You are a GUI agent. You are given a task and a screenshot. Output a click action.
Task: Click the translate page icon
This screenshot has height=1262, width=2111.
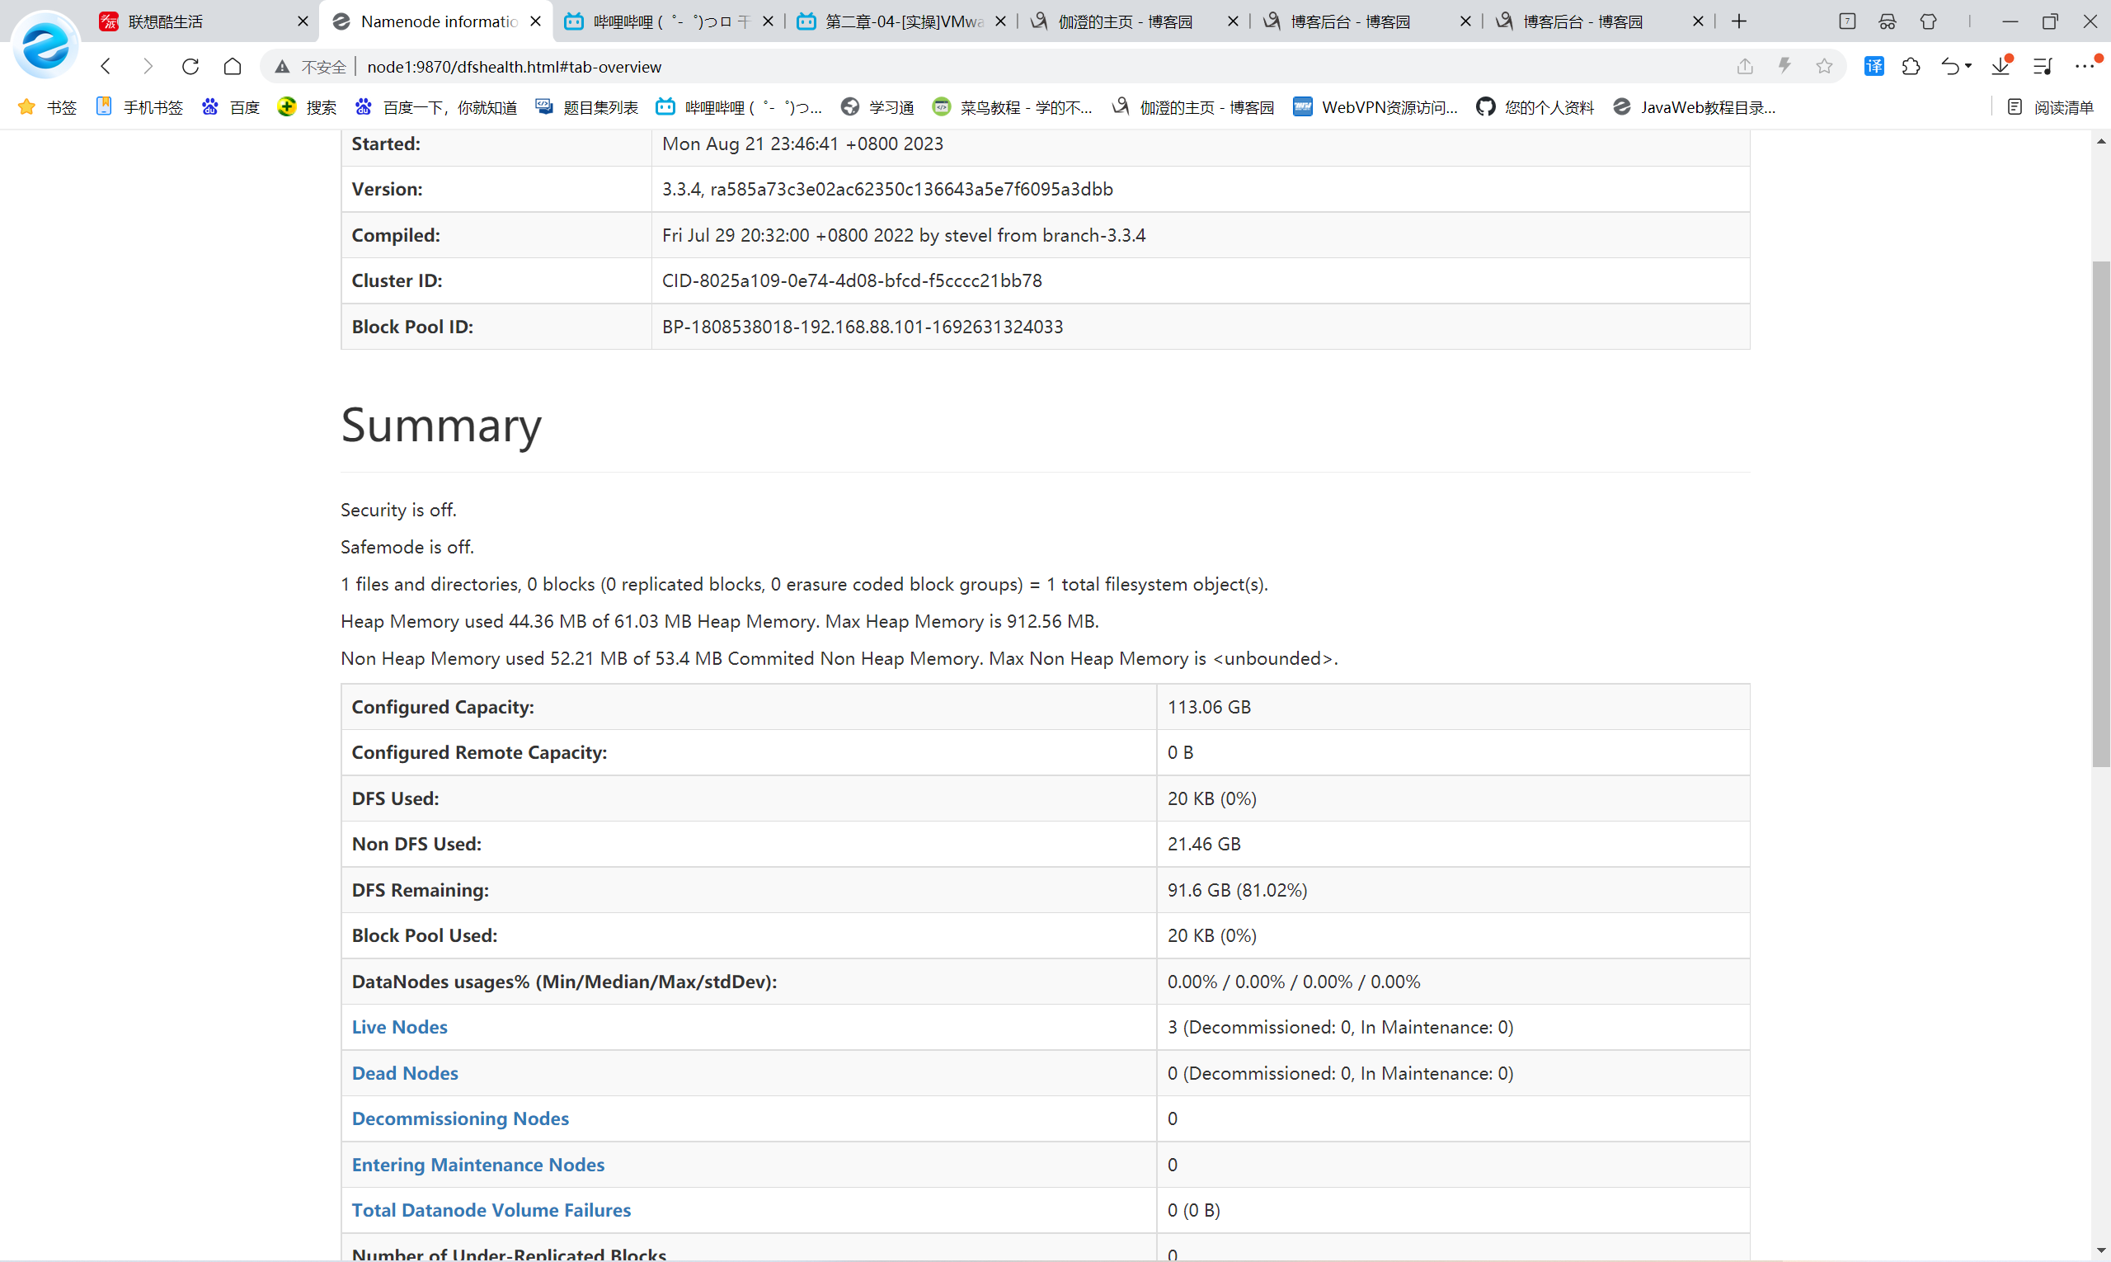(x=1873, y=66)
